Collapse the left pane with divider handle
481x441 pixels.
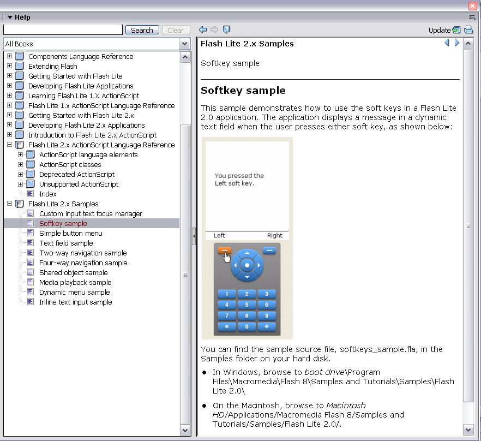coord(194,236)
